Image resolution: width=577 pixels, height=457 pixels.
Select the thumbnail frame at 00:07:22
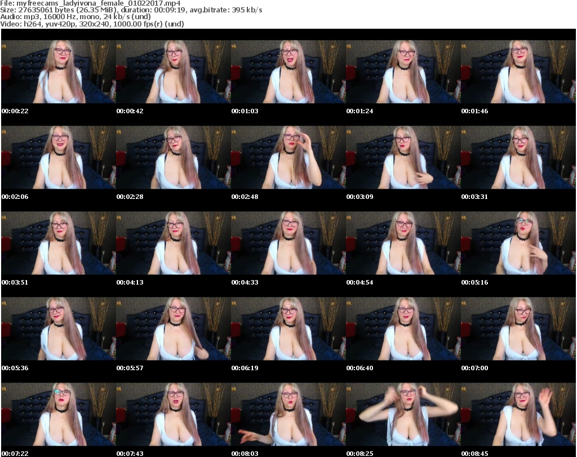(59, 415)
